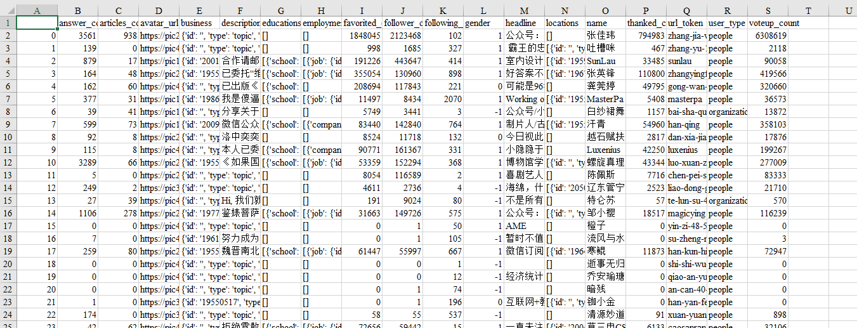Click the cell with value 161367

(403, 150)
